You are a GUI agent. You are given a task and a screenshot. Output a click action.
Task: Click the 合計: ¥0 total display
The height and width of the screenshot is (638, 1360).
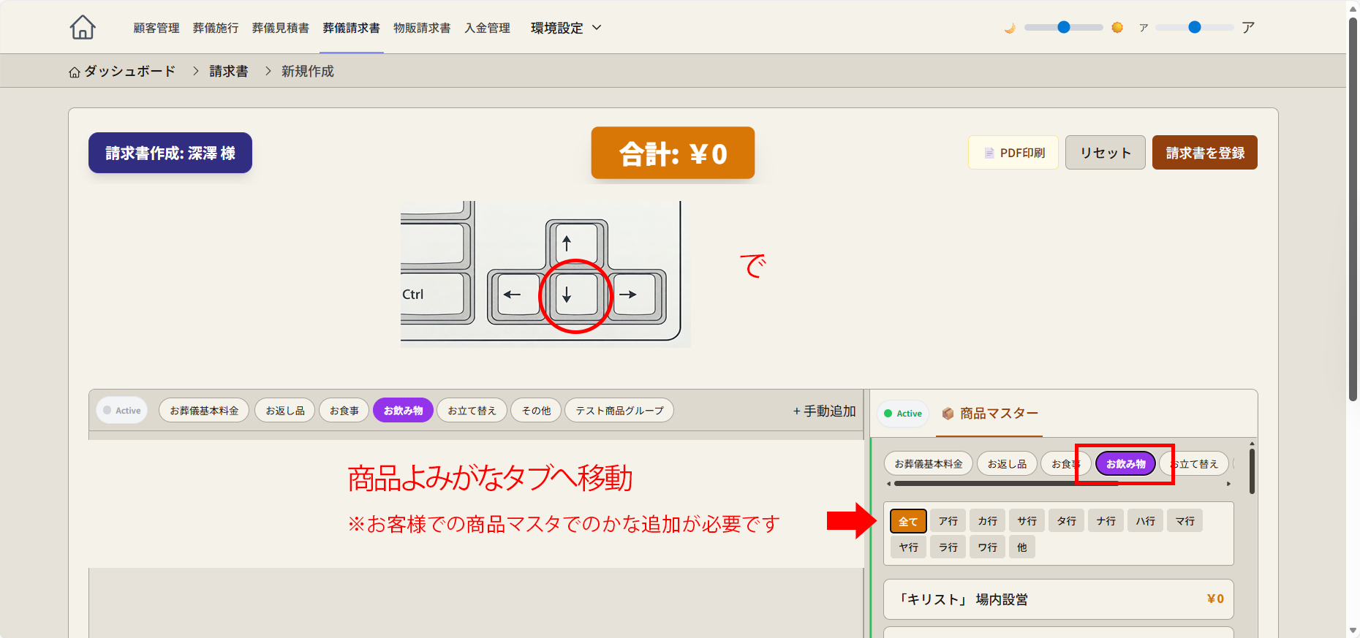tap(673, 153)
